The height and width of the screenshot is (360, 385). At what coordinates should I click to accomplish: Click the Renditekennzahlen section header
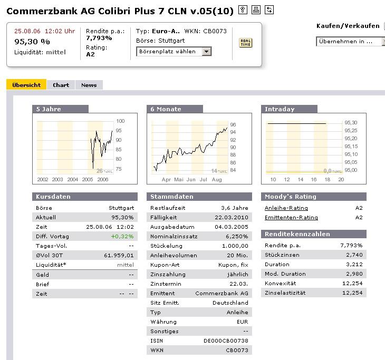coord(314,234)
